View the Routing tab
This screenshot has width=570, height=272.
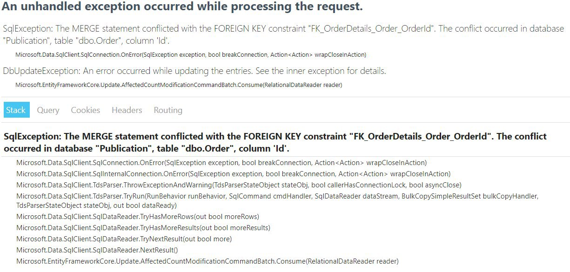[x=168, y=110]
